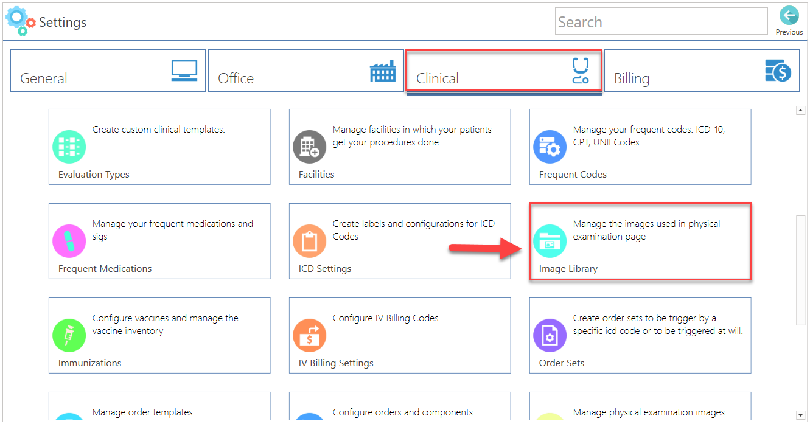Screen dimensions: 810x424
Task: Click the Image Library folder icon
Action: pyautogui.click(x=550, y=241)
